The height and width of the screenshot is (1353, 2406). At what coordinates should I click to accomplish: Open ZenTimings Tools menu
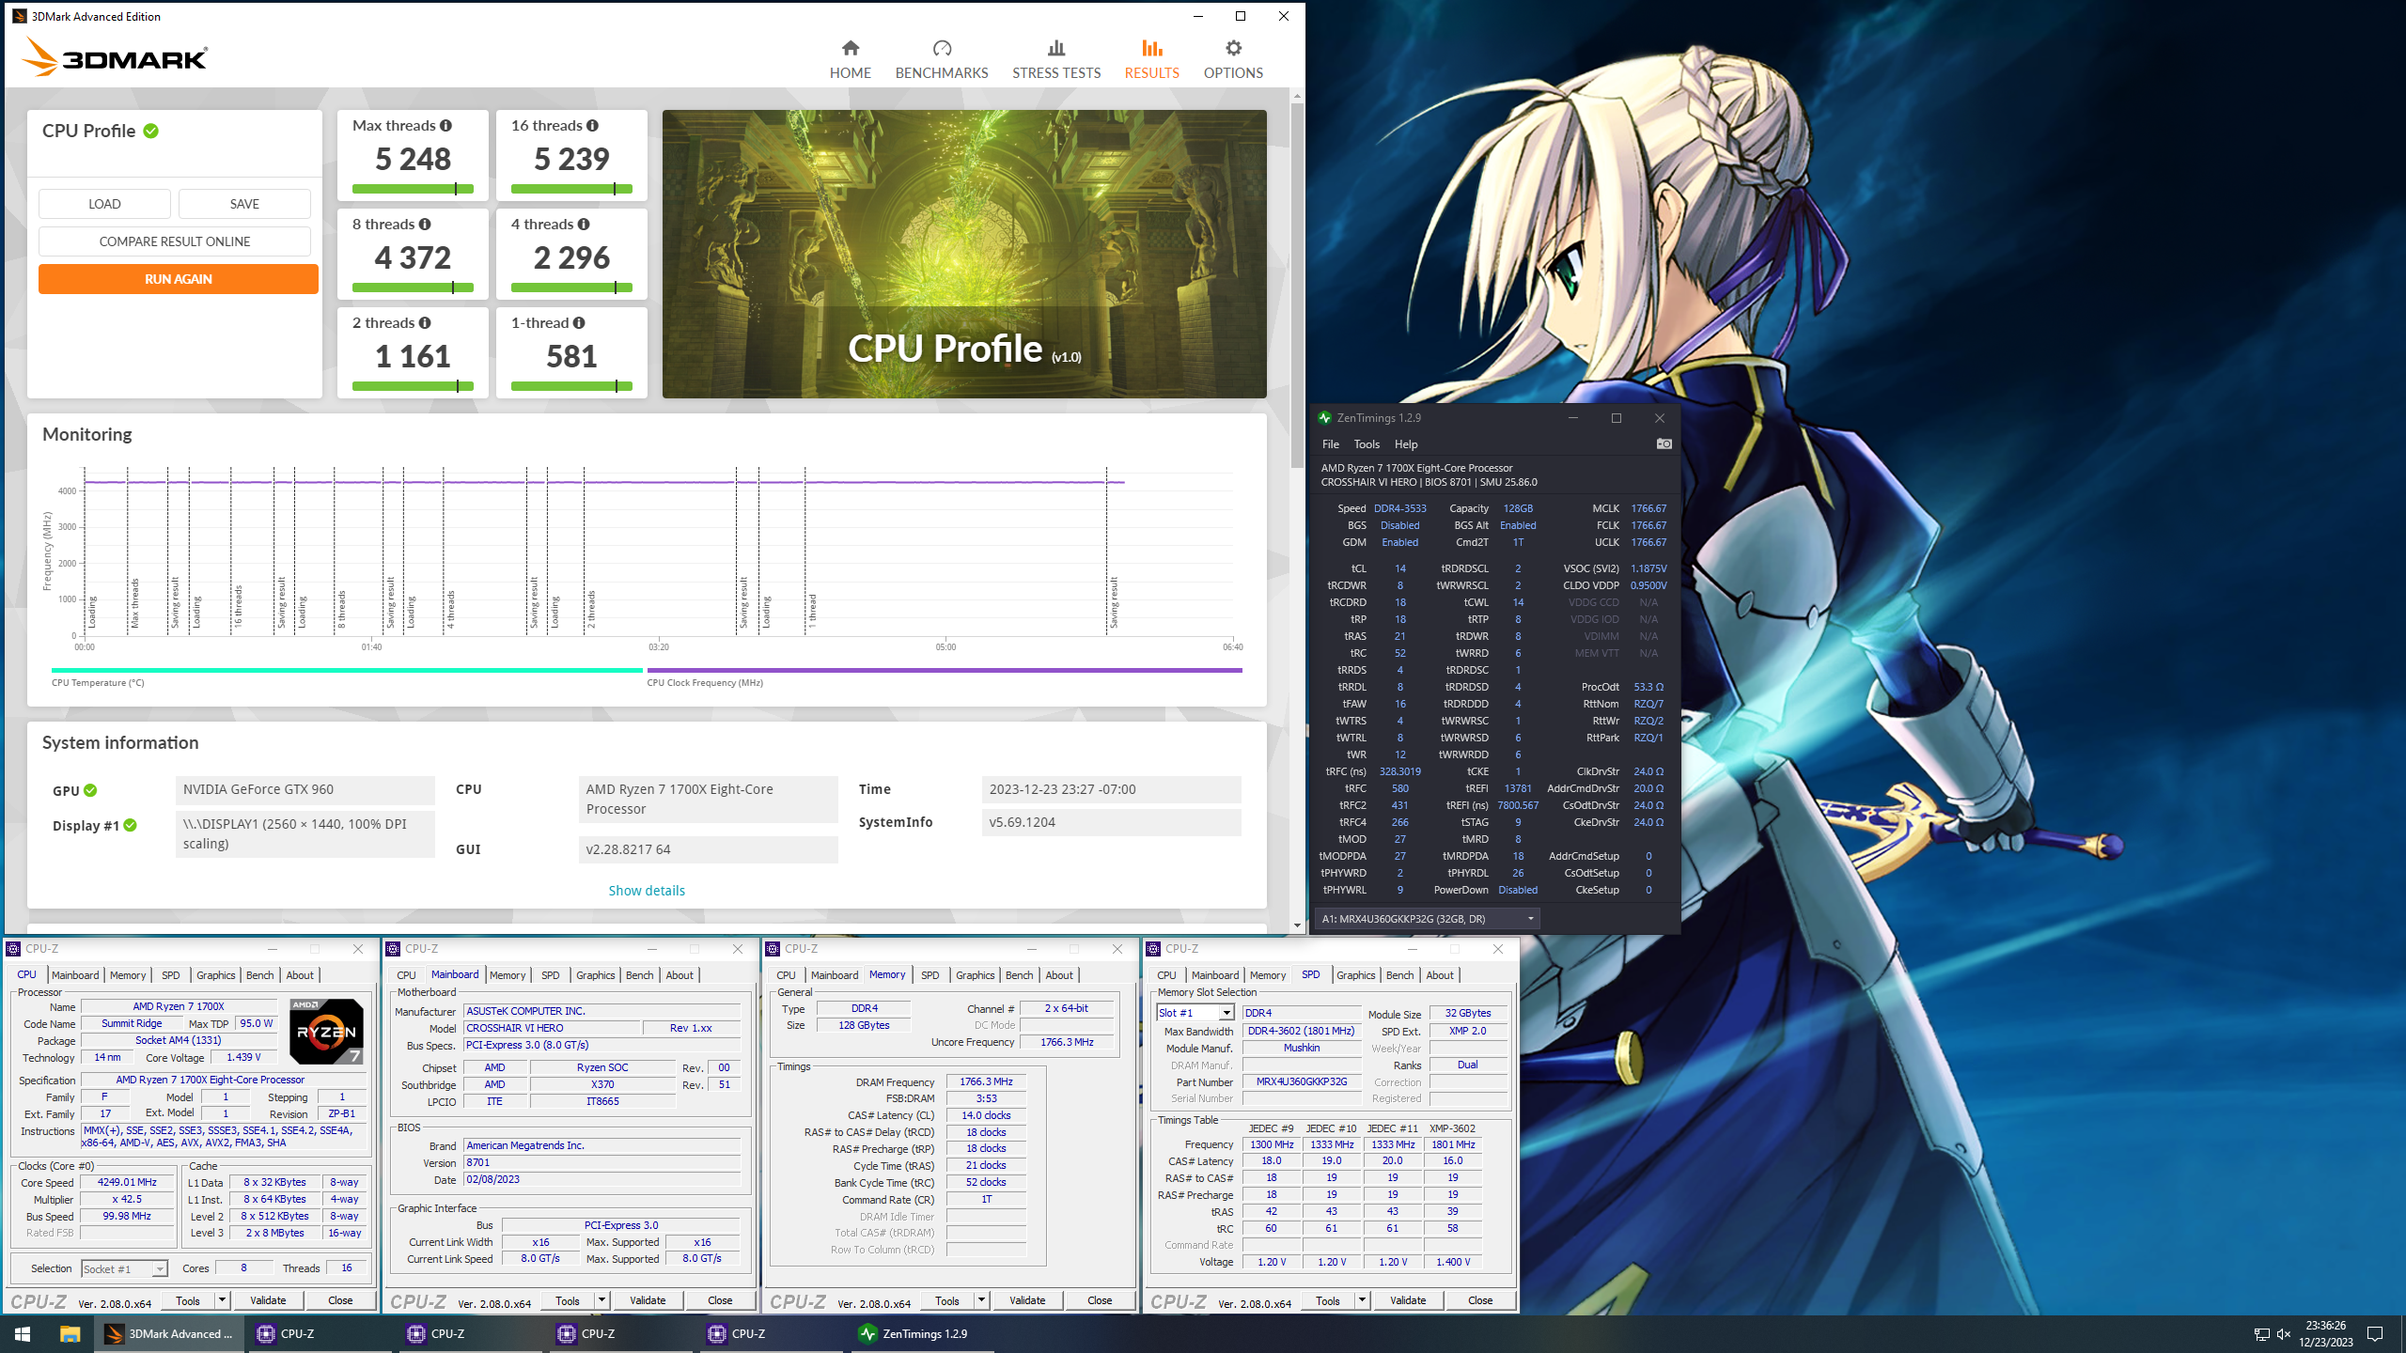[x=1367, y=443]
